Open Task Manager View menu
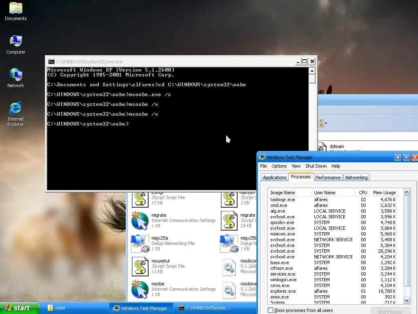Screen dimensions: 418x314 coord(296,166)
